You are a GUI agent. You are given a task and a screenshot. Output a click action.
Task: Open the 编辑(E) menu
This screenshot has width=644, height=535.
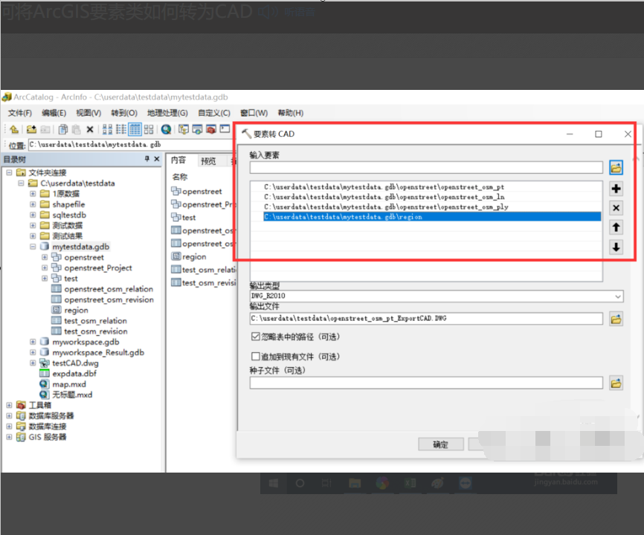click(54, 113)
